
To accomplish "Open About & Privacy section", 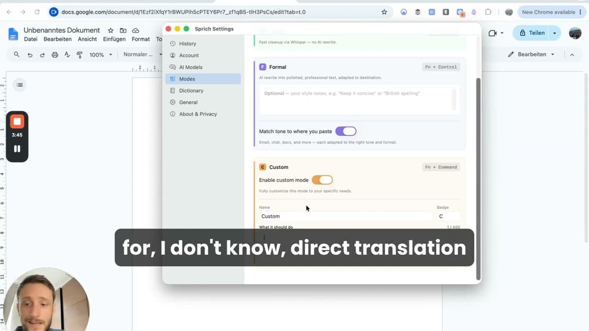I will 203,114.
